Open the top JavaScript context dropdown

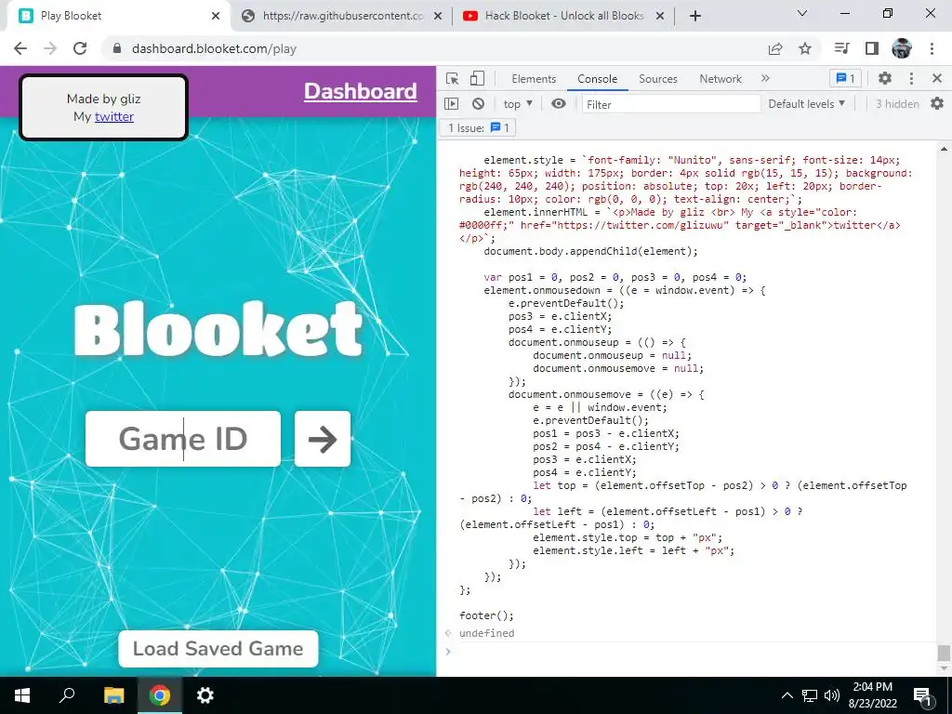(x=518, y=104)
